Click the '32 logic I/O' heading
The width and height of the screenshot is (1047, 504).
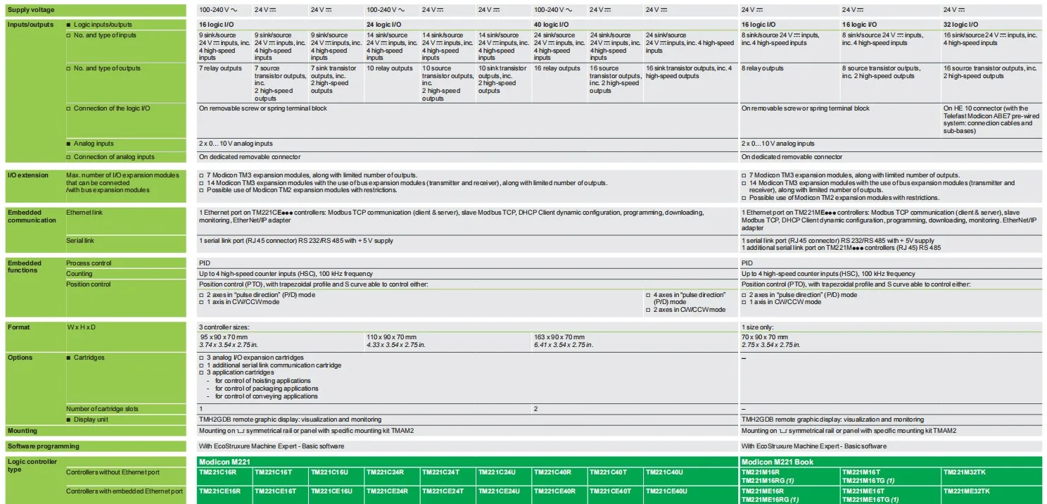click(x=963, y=25)
